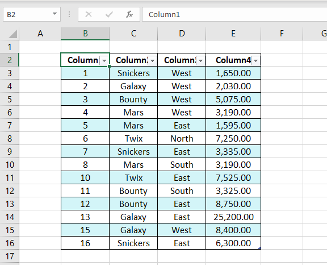
Task: Select the 8,750.00 value cell
Action: click(233, 204)
